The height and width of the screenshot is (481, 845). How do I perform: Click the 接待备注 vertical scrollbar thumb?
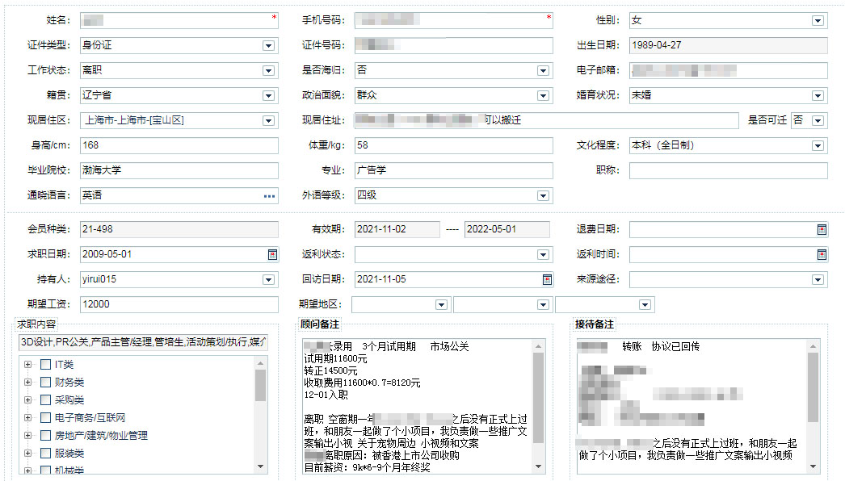click(x=813, y=387)
